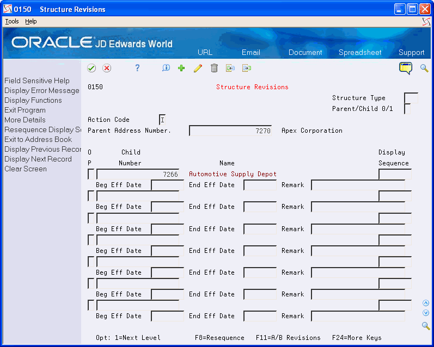Click the green checkmark OK icon
This screenshot has height=347, width=434.
click(91, 68)
